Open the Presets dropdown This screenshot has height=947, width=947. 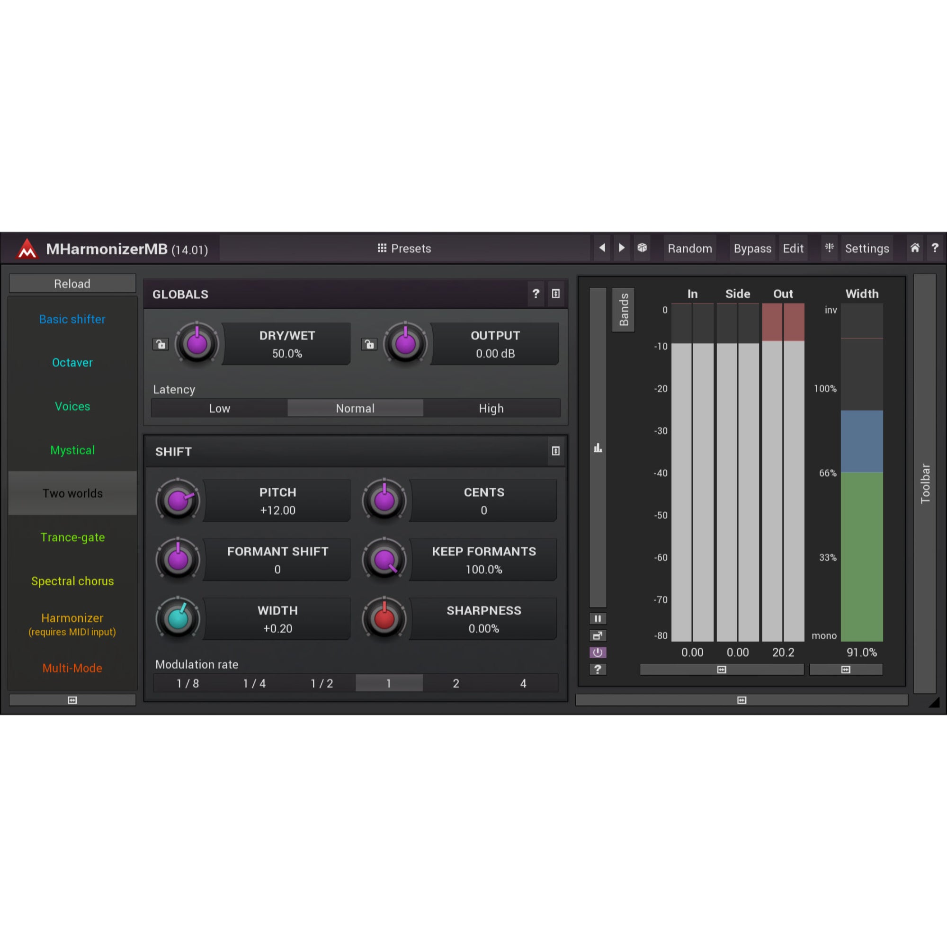(x=404, y=249)
